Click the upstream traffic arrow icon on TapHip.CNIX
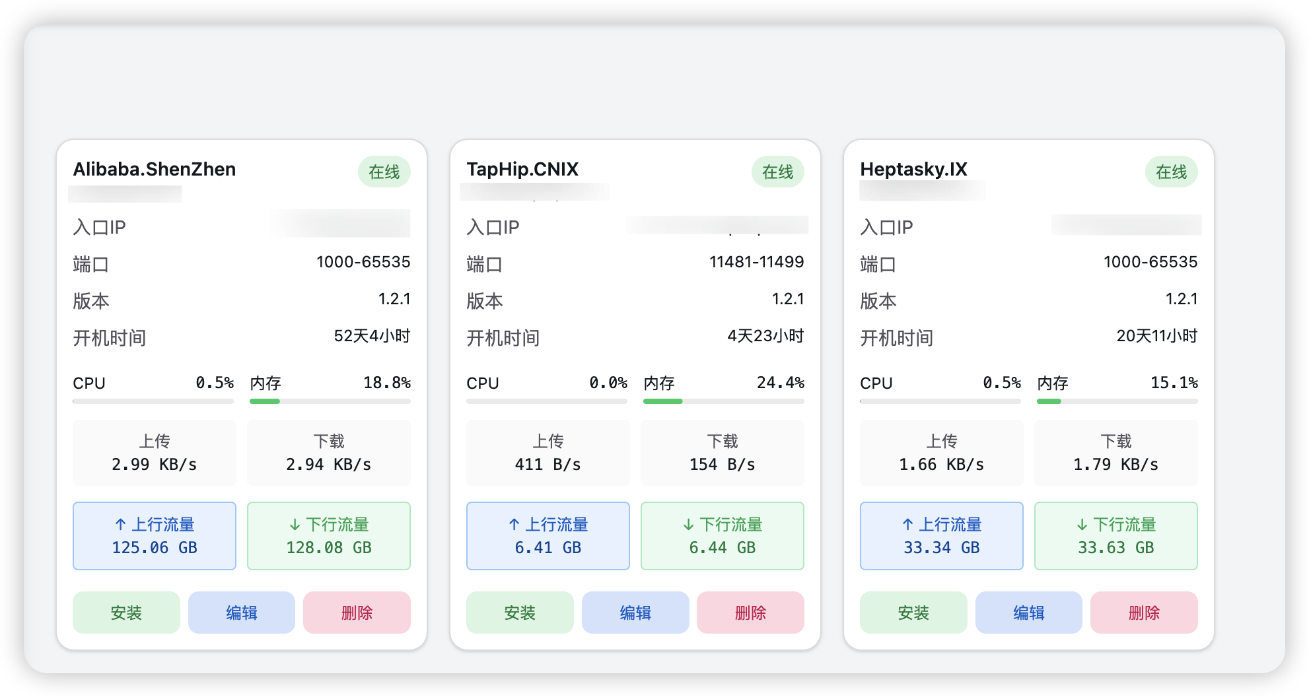Image resolution: width=1309 pixels, height=697 pixels. (514, 525)
